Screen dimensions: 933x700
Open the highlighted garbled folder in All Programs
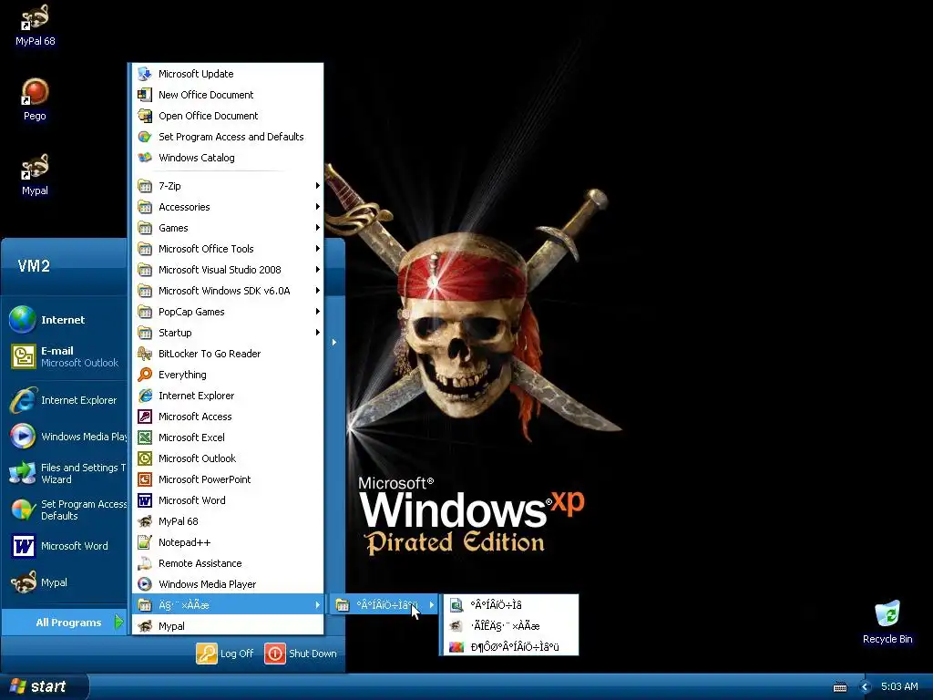tap(228, 605)
